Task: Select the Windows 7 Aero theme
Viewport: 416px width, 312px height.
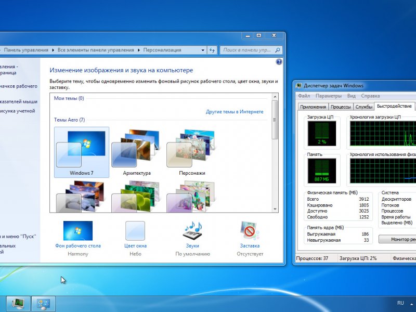Action: 82,152
